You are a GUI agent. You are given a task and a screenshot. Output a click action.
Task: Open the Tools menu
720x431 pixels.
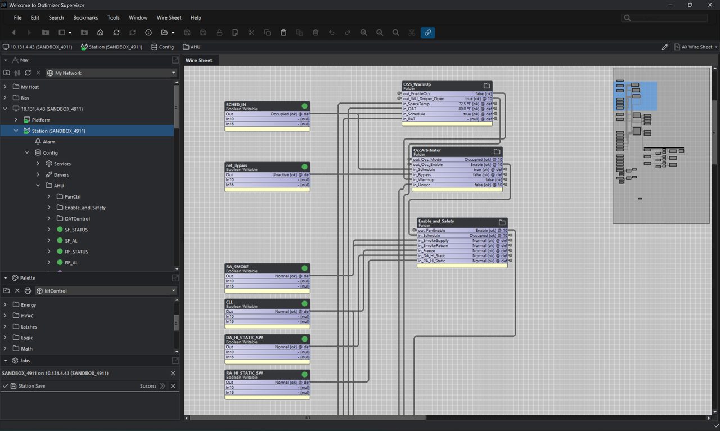click(113, 18)
